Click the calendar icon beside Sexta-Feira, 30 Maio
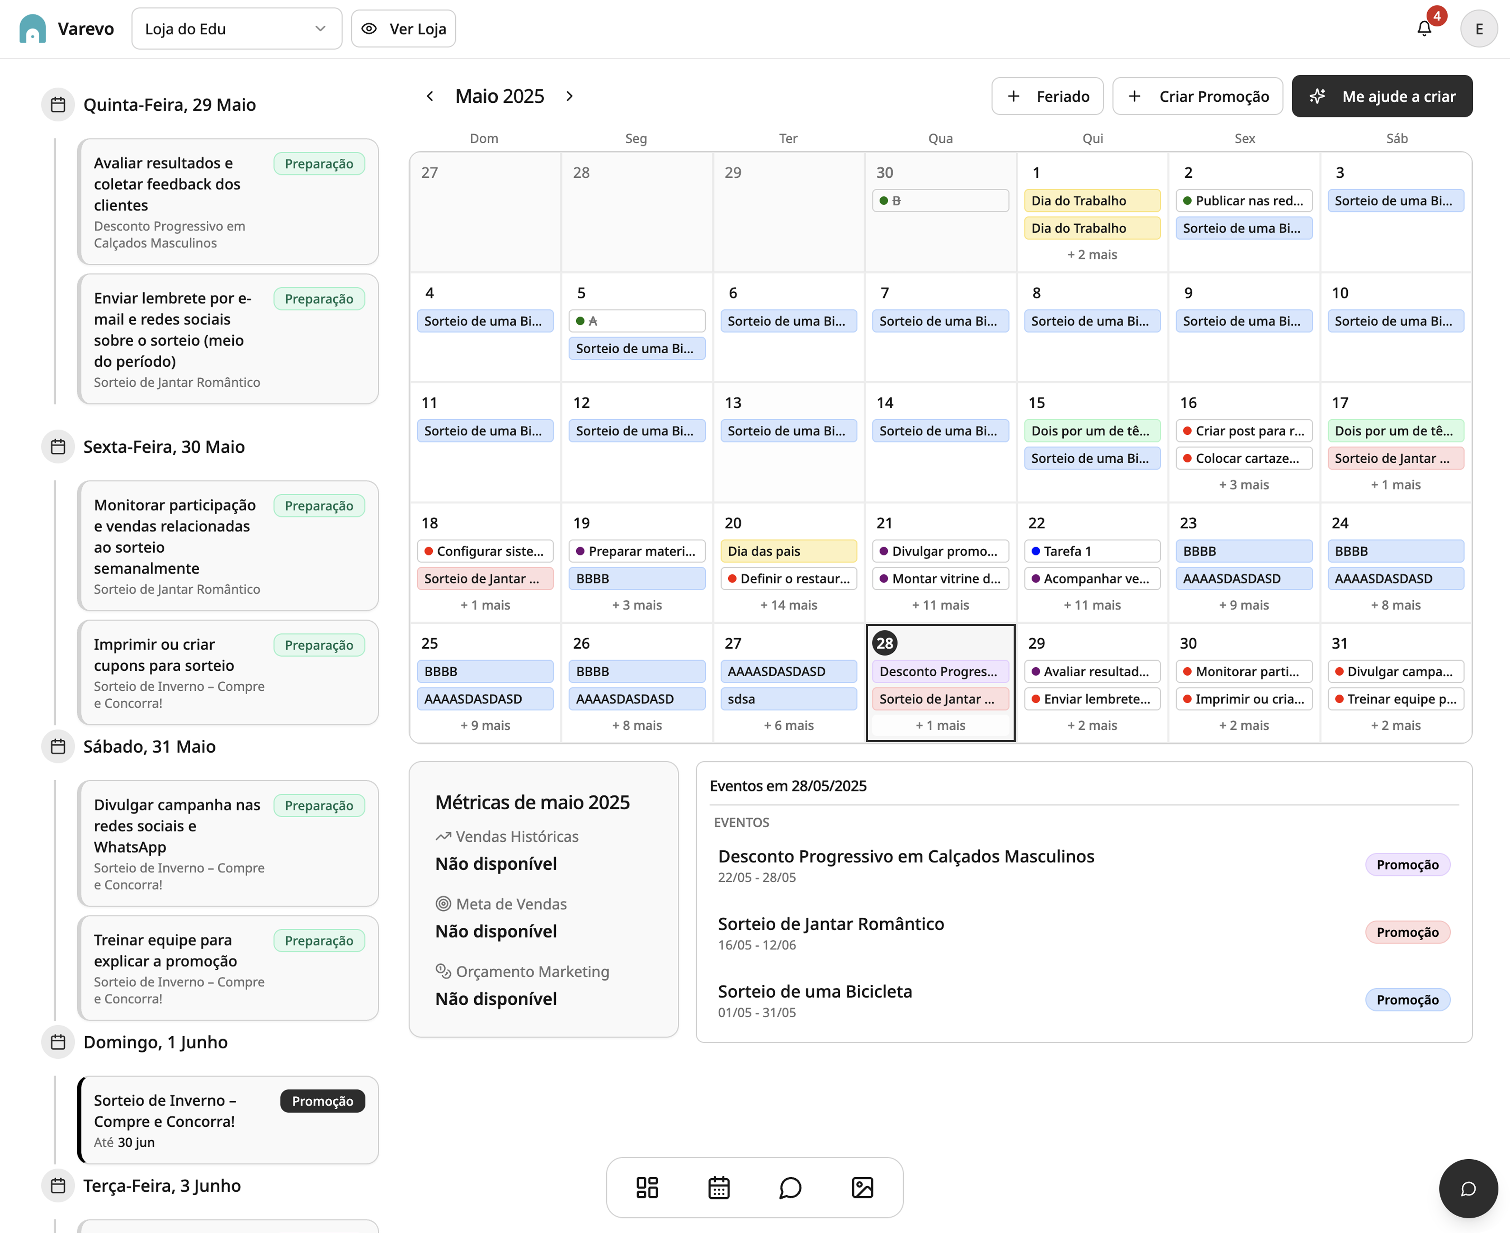1510x1233 pixels. click(58, 447)
